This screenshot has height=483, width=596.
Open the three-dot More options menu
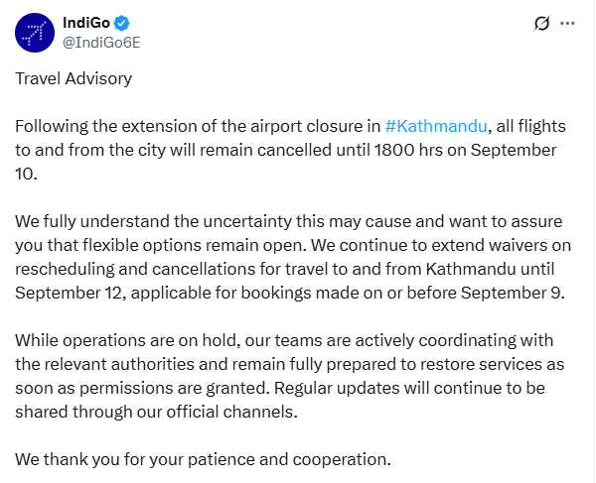point(567,23)
